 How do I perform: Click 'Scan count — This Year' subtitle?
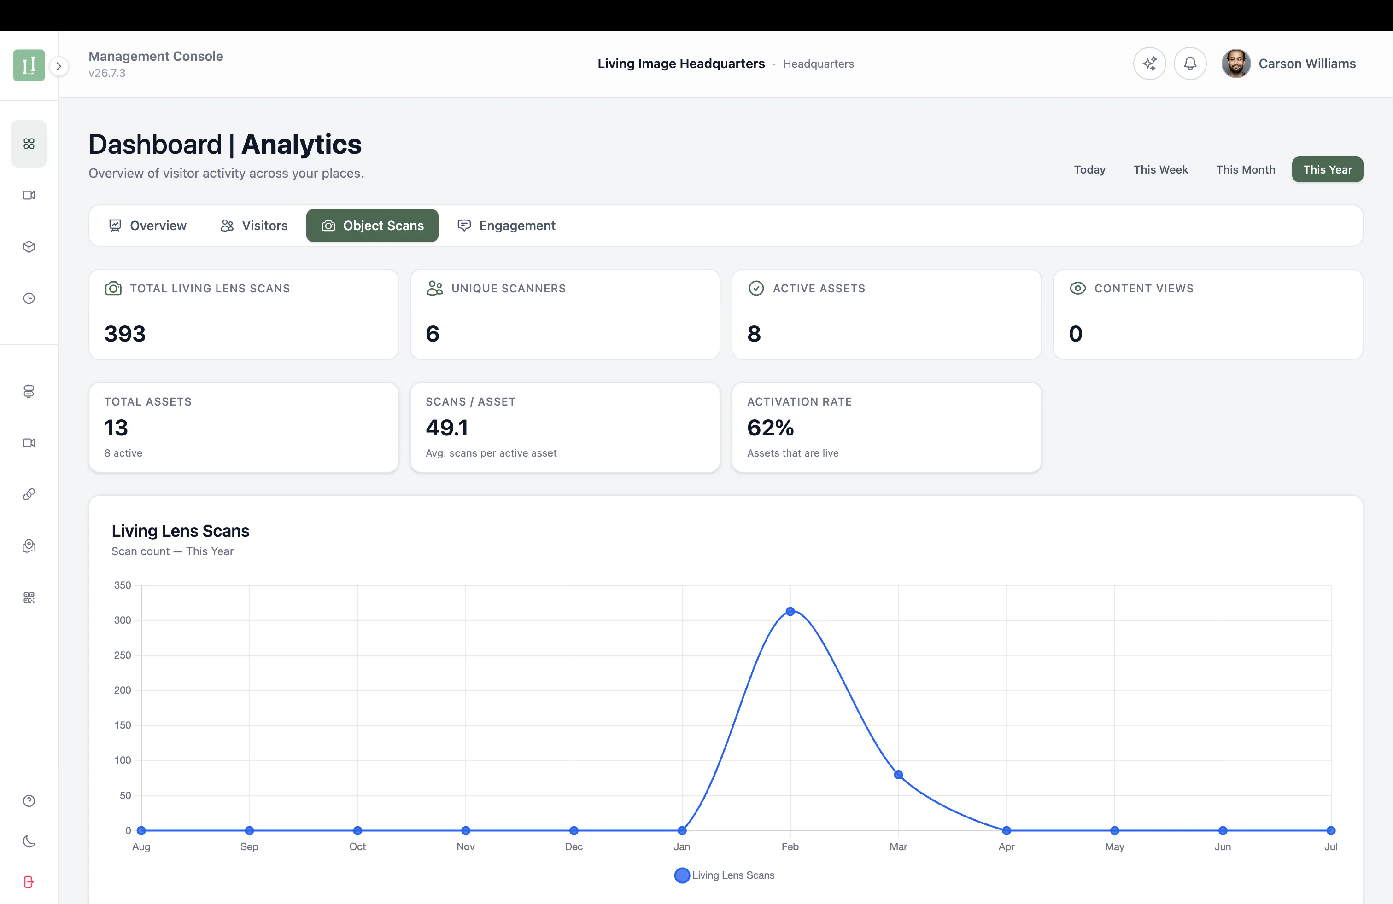[x=172, y=551]
